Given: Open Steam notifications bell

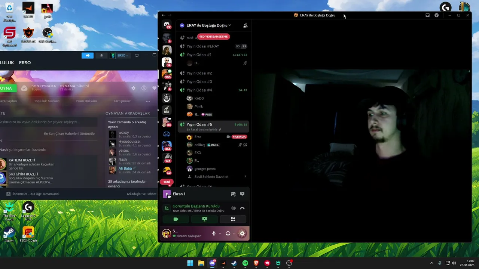Looking at the screenshot, I should click(x=101, y=56).
